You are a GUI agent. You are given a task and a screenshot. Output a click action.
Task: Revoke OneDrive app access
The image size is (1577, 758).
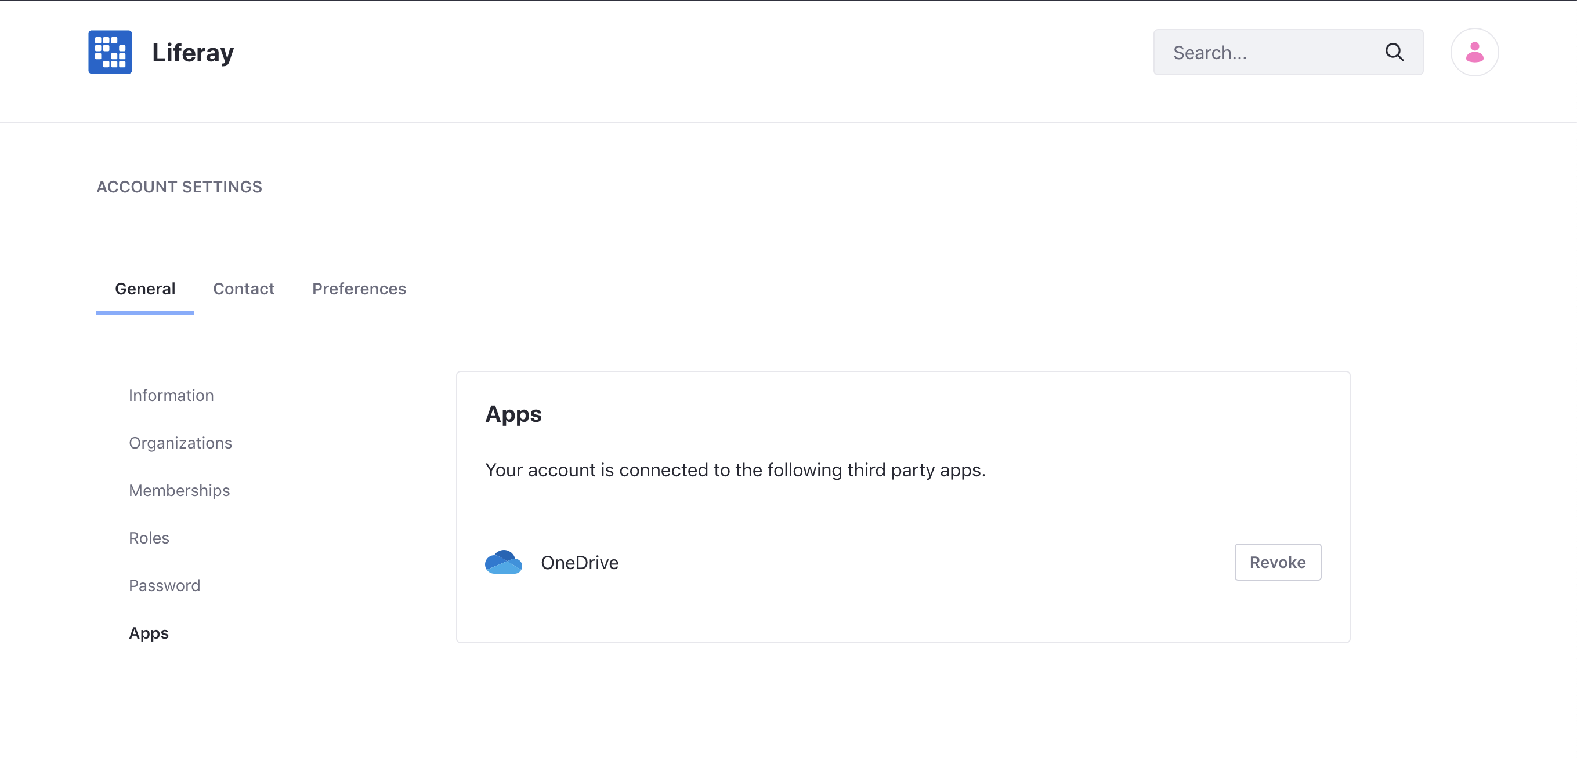1278,562
